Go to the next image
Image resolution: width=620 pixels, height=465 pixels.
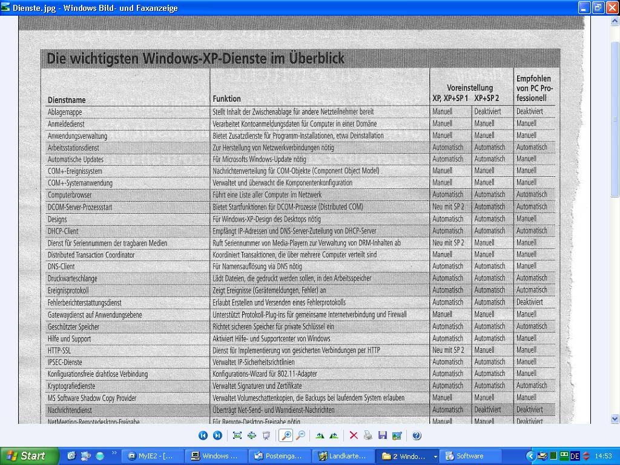pyautogui.click(x=217, y=435)
